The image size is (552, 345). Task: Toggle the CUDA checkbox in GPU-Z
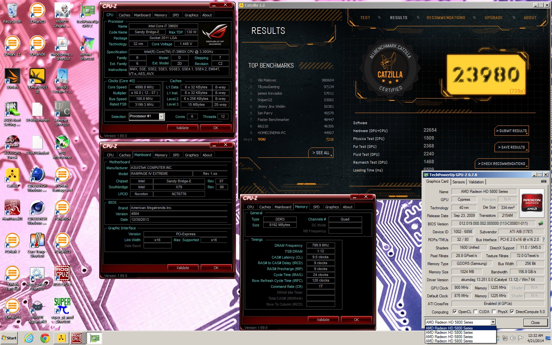click(x=475, y=312)
